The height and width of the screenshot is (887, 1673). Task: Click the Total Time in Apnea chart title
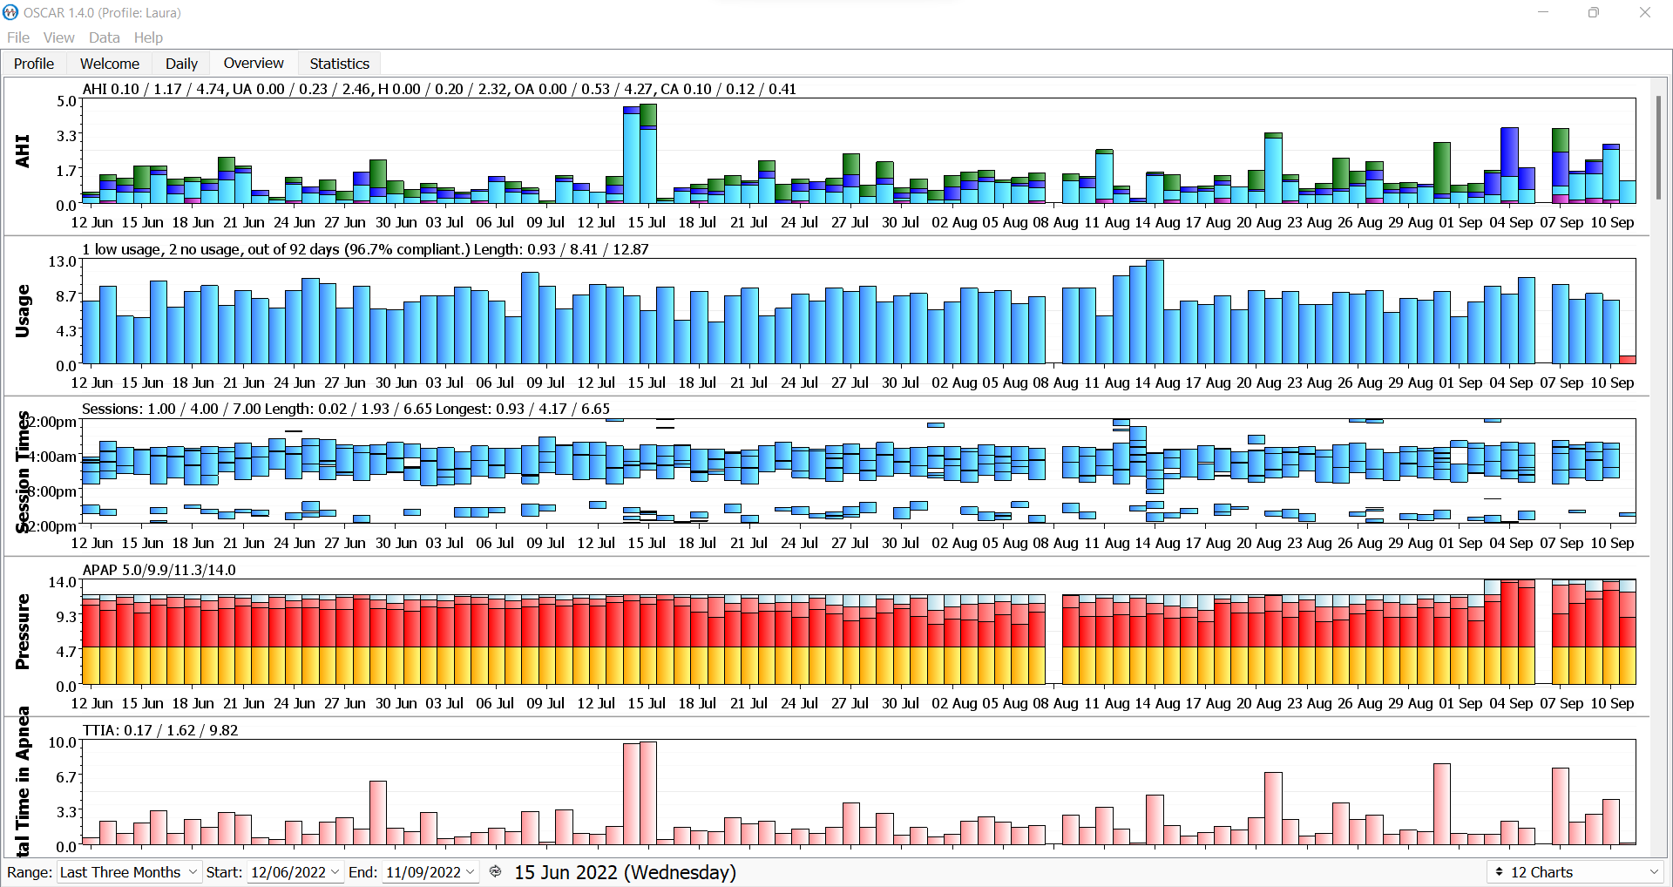[23, 782]
